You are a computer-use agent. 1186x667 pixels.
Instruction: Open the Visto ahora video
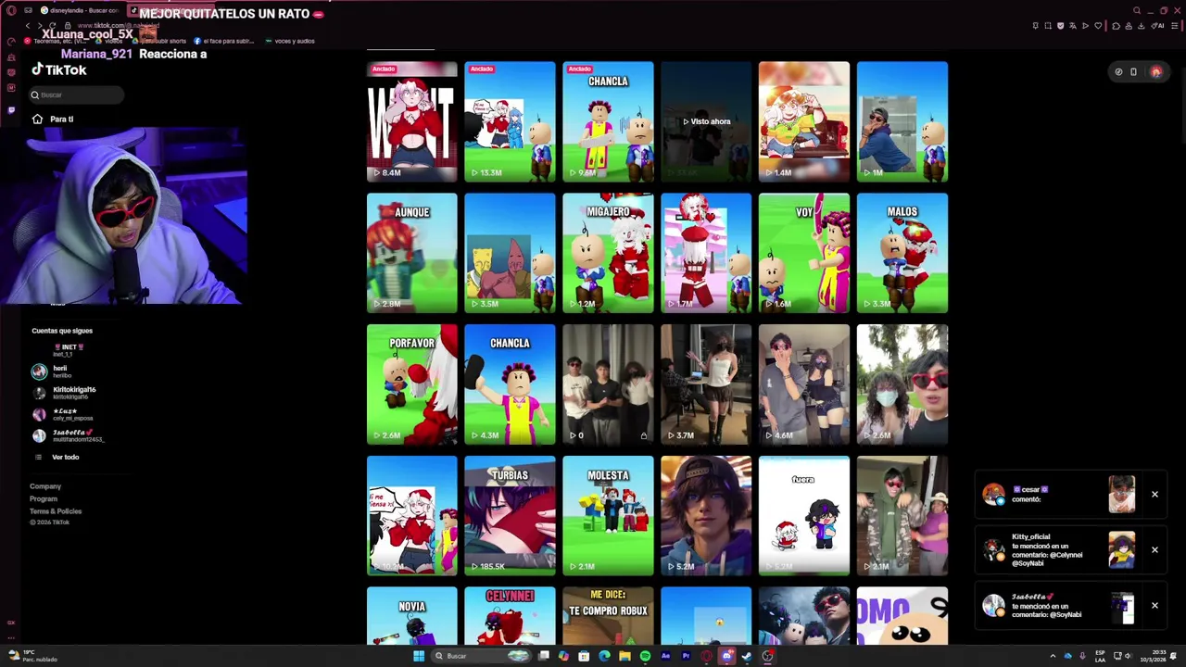coord(706,121)
